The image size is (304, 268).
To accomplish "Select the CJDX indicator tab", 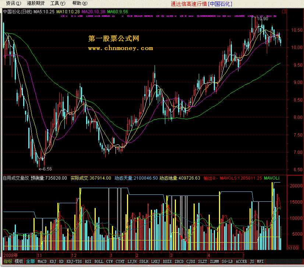I will 191,261.
